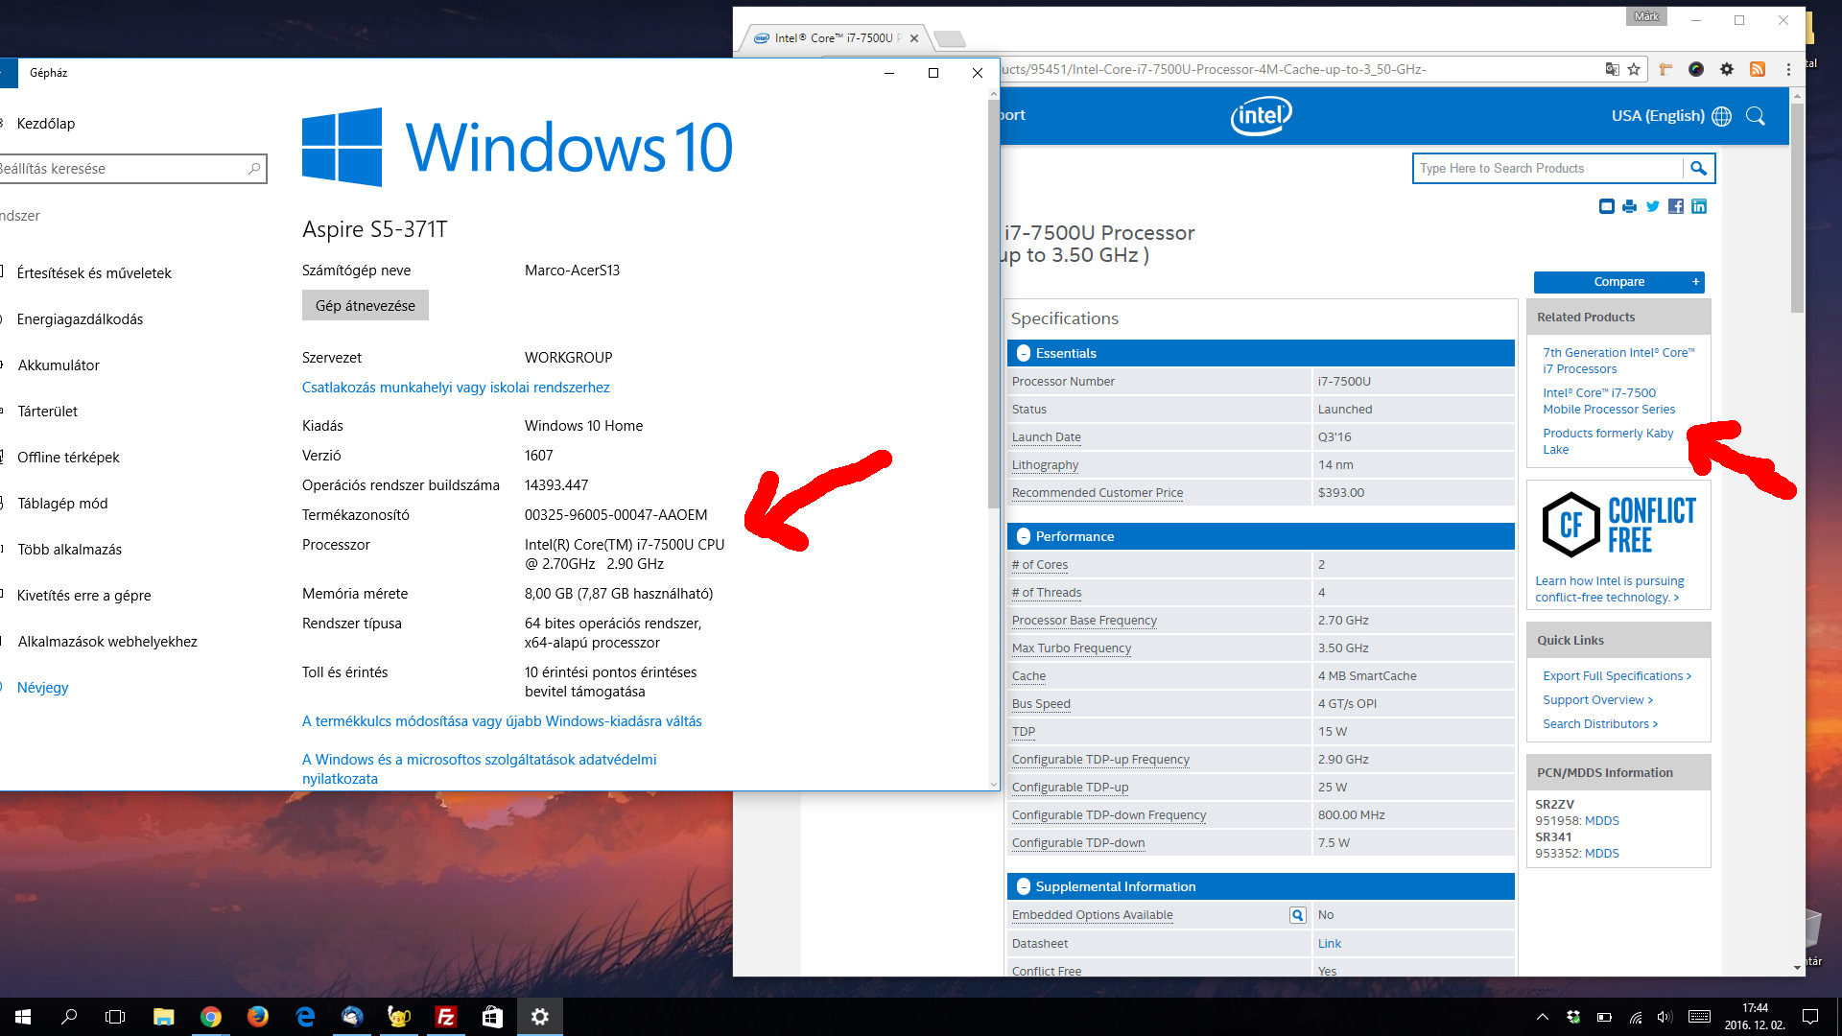Click the Datasheet Link in Supplemental Information
The image size is (1842, 1036).
[x=1329, y=944]
